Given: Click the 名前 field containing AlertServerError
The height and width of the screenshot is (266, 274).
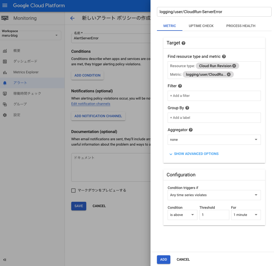Looking at the screenshot, I should (111, 38).
